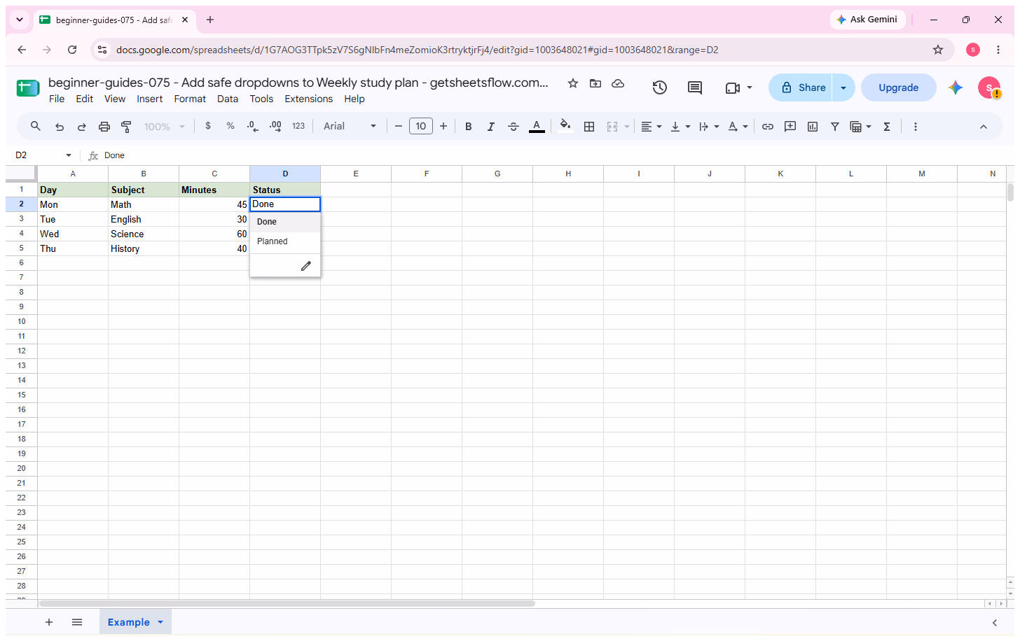Open version history
The height and width of the screenshot is (641, 1020).
click(660, 87)
